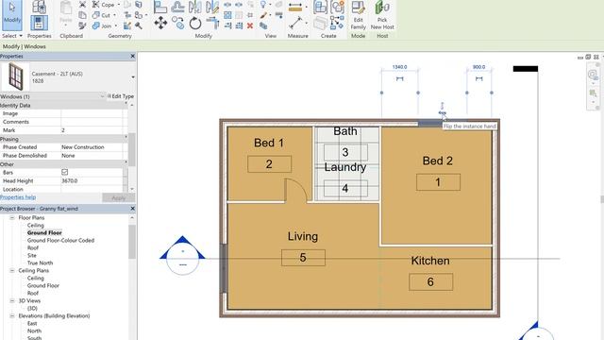Image resolution: width=604 pixels, height=340 pixels.
Task: Select the Rotate tool
Action: (195, 23)
